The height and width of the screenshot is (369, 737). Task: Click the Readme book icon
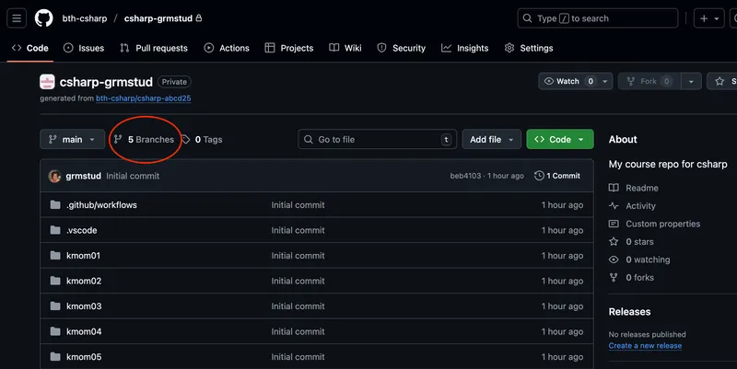point(614,188)
